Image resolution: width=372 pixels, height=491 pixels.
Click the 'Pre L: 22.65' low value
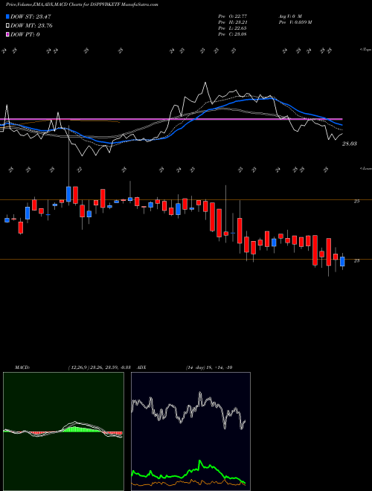click(233, 28)
